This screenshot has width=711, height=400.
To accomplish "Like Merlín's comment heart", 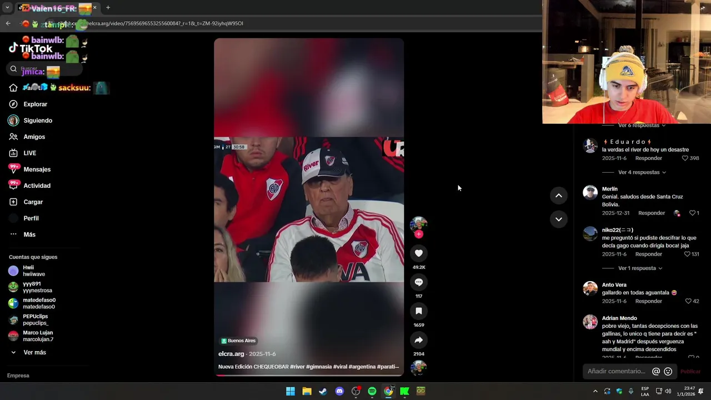I will pyautogui.click(x=692, y=213).
